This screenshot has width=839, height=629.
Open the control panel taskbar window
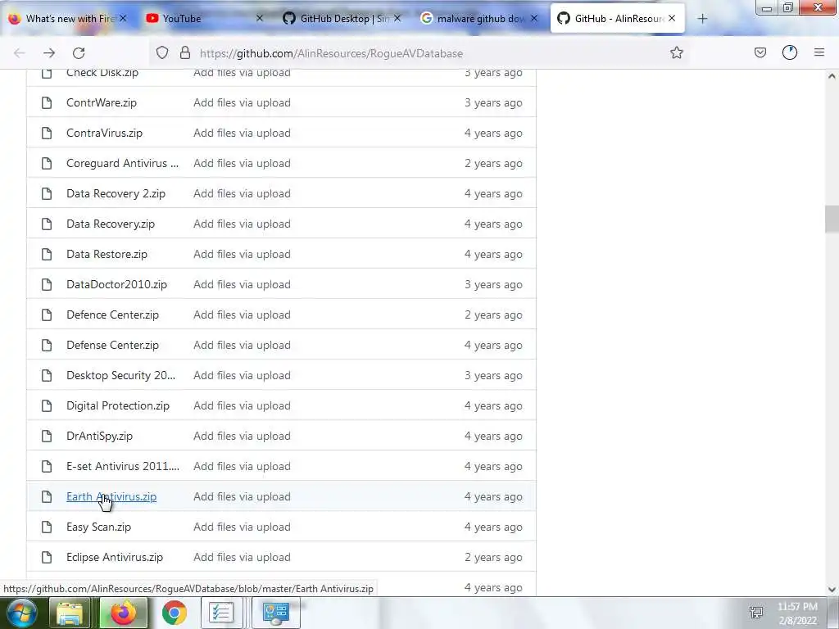pos(276,613)
